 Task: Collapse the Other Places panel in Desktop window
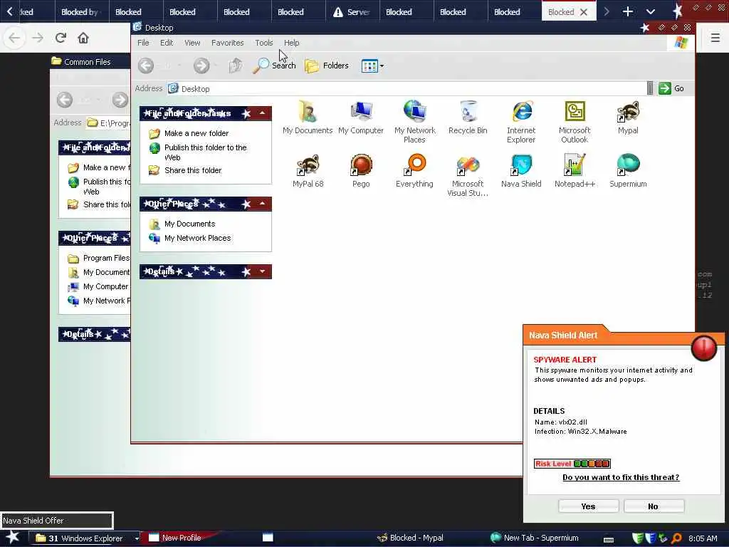(x=263, y=204)
